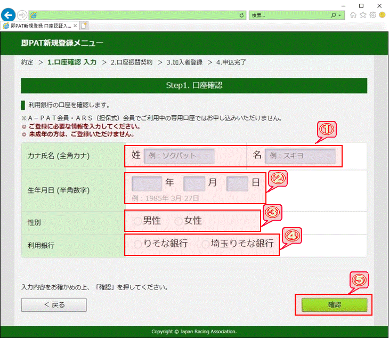
Task: Click the 2.口座振替契約 breadcrumb step
Action: 132,62
